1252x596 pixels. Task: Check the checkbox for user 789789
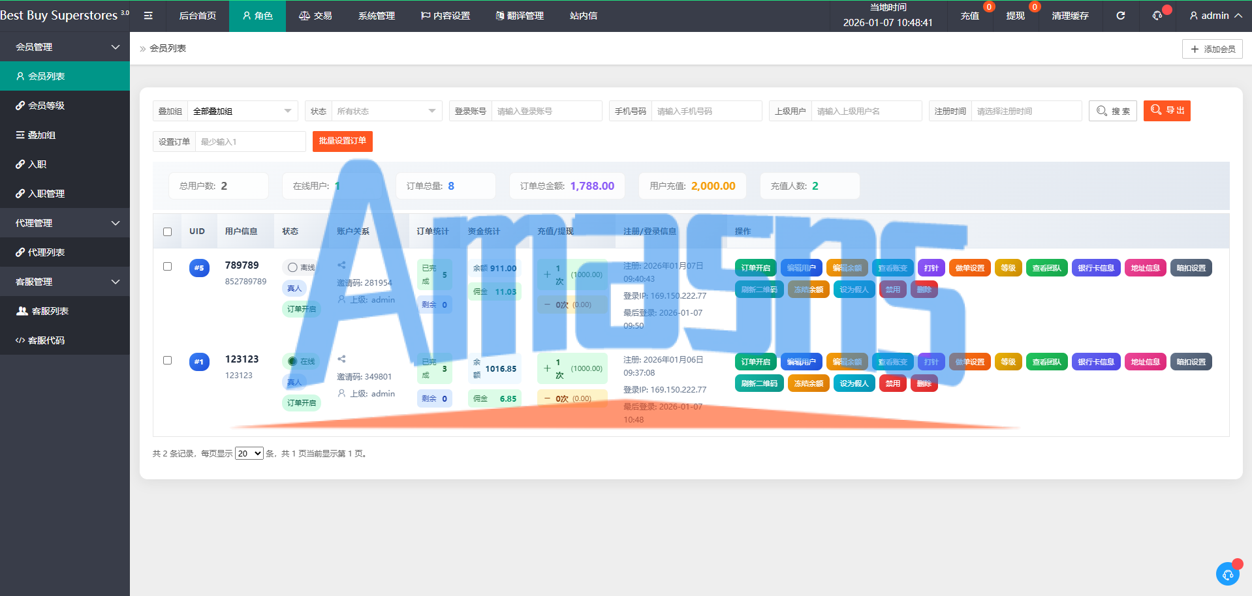pos(168,267)
